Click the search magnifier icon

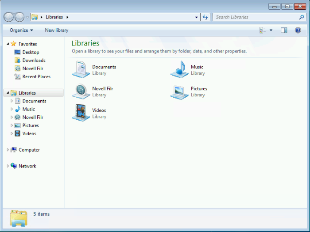302,17
